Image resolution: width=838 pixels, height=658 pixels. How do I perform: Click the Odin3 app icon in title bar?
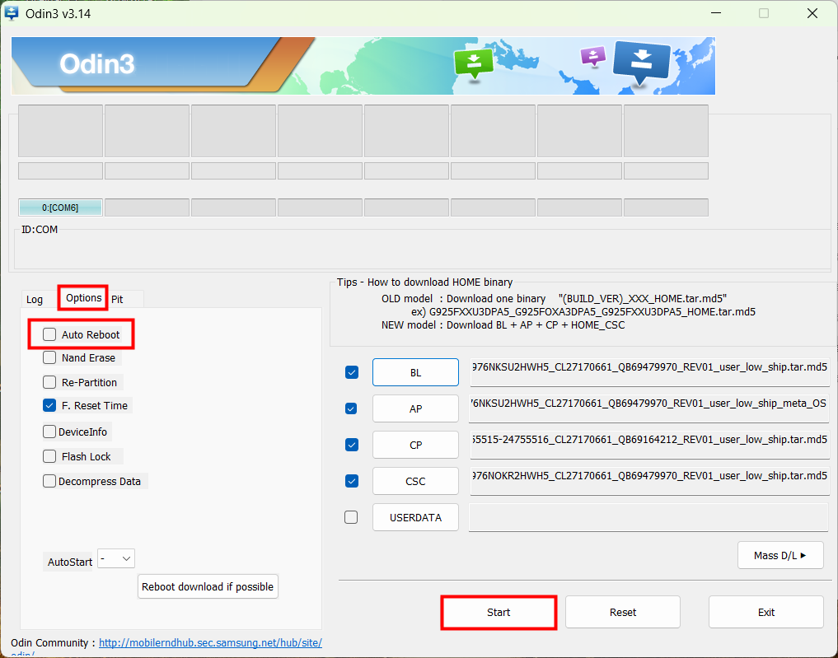[11, 13]
